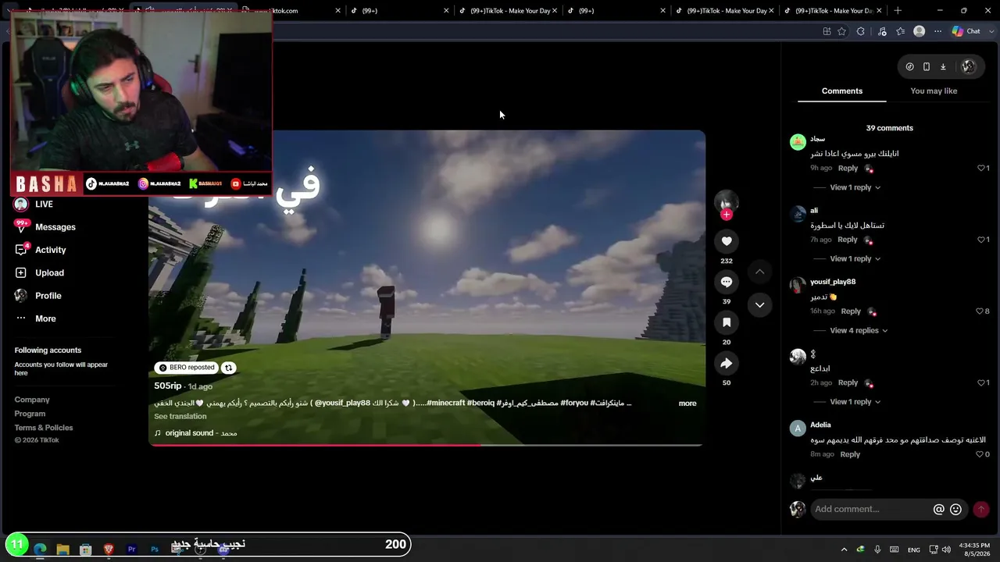Open the emoji picker in comment box

coord(955,509)
